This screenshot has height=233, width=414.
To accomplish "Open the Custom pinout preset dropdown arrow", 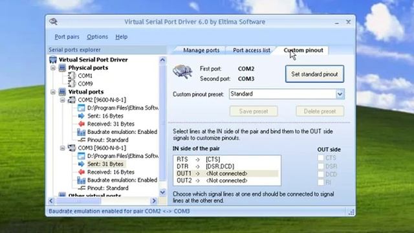I will (x=340, y=94).
